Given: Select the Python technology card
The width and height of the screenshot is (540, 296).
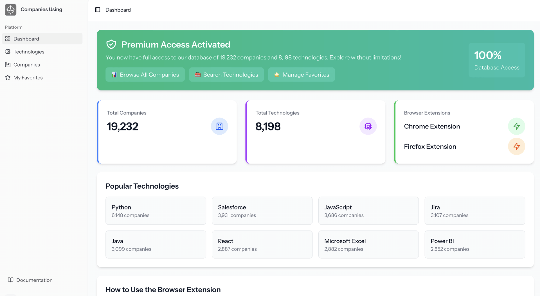Looking at the screenshot, I should pos(156,211).
